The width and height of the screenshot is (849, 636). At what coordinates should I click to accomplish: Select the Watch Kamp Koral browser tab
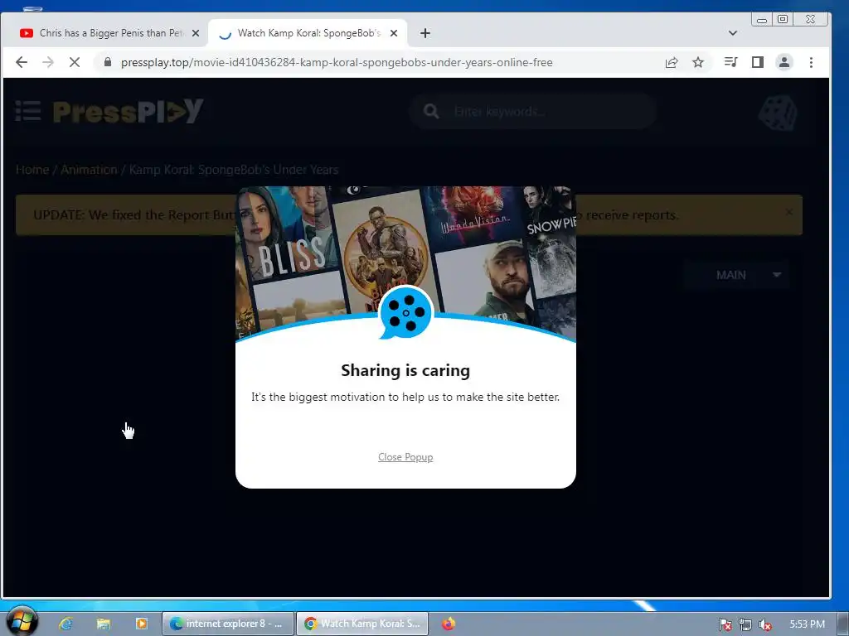click(x=308, y=33)
